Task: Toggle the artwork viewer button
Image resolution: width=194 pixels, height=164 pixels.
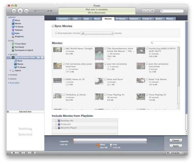Action: 33,153
